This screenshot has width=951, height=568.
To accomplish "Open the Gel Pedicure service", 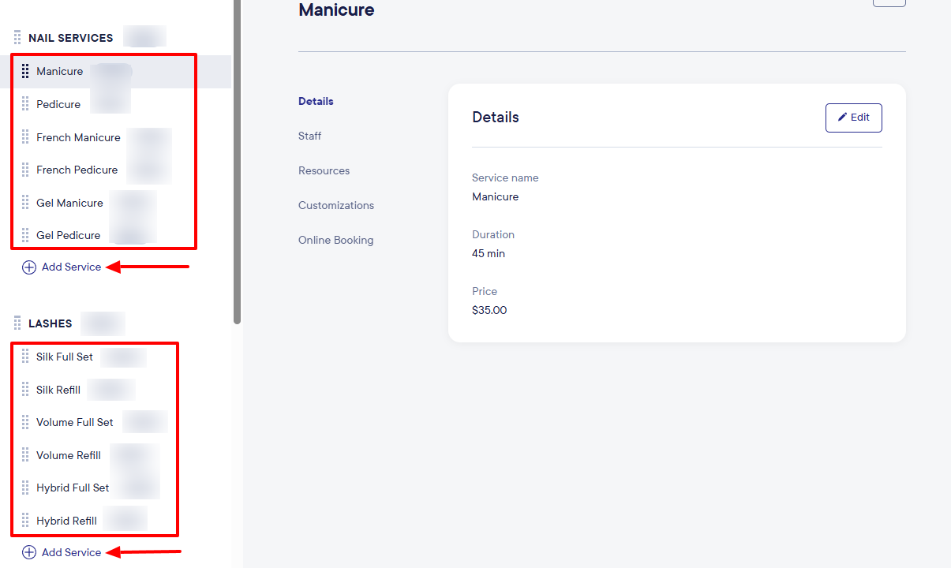I will (68, 235).
